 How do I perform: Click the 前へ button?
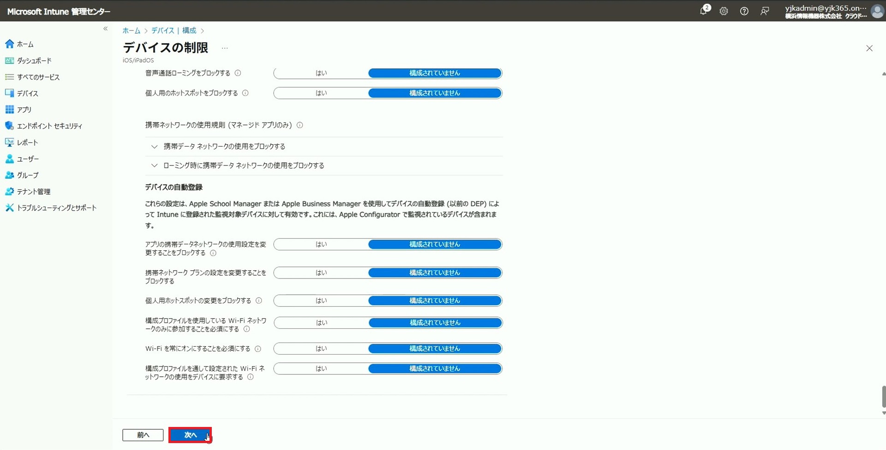143,435
